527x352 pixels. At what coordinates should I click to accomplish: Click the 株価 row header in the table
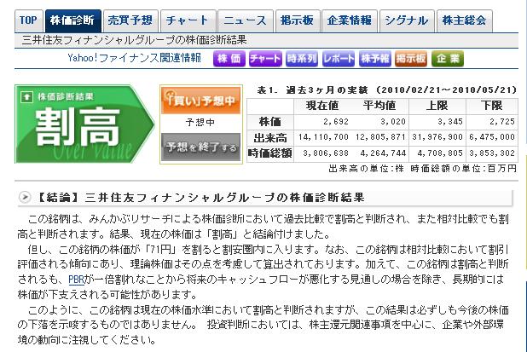[270, 122]
